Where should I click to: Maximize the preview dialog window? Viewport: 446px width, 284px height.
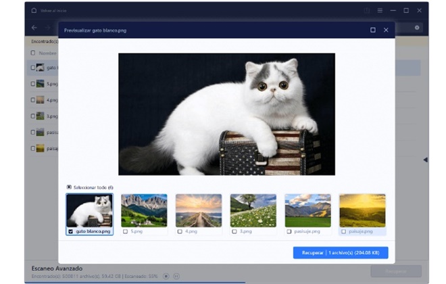(x=372, y=30)
